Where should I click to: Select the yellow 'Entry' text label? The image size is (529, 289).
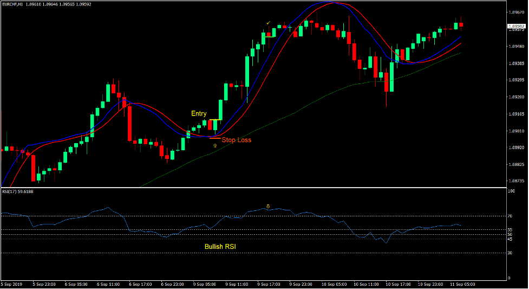[x=199, y=113]
